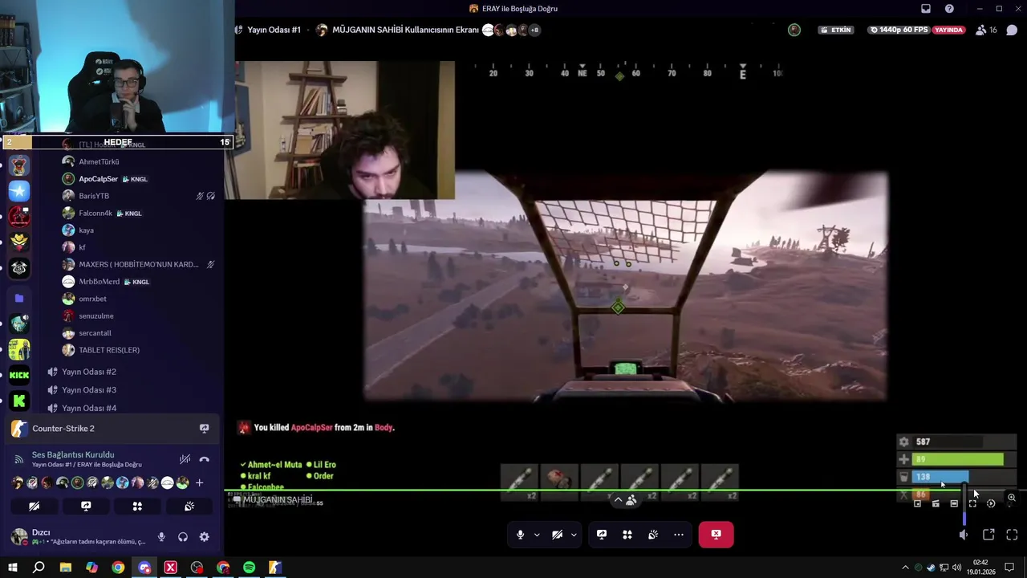Click share screen icon in call controls bar
Screen dimensions: 1027x578
(x=602, y=535)
